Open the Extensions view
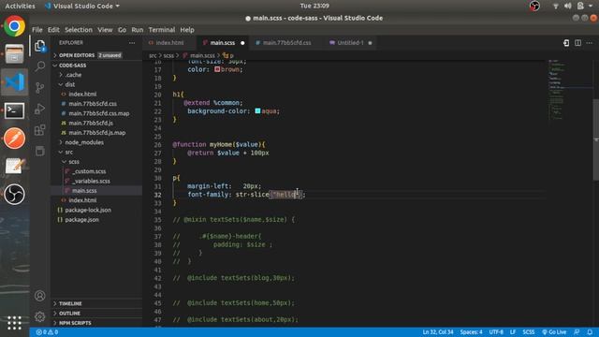 tap(39, 130)
